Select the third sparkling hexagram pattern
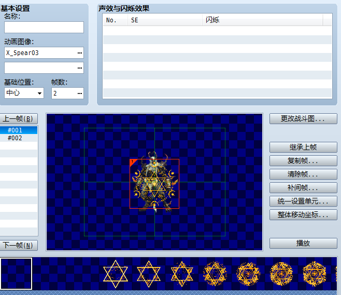The width and height of the screenshot is (341, 295). (x=182, y=274)
